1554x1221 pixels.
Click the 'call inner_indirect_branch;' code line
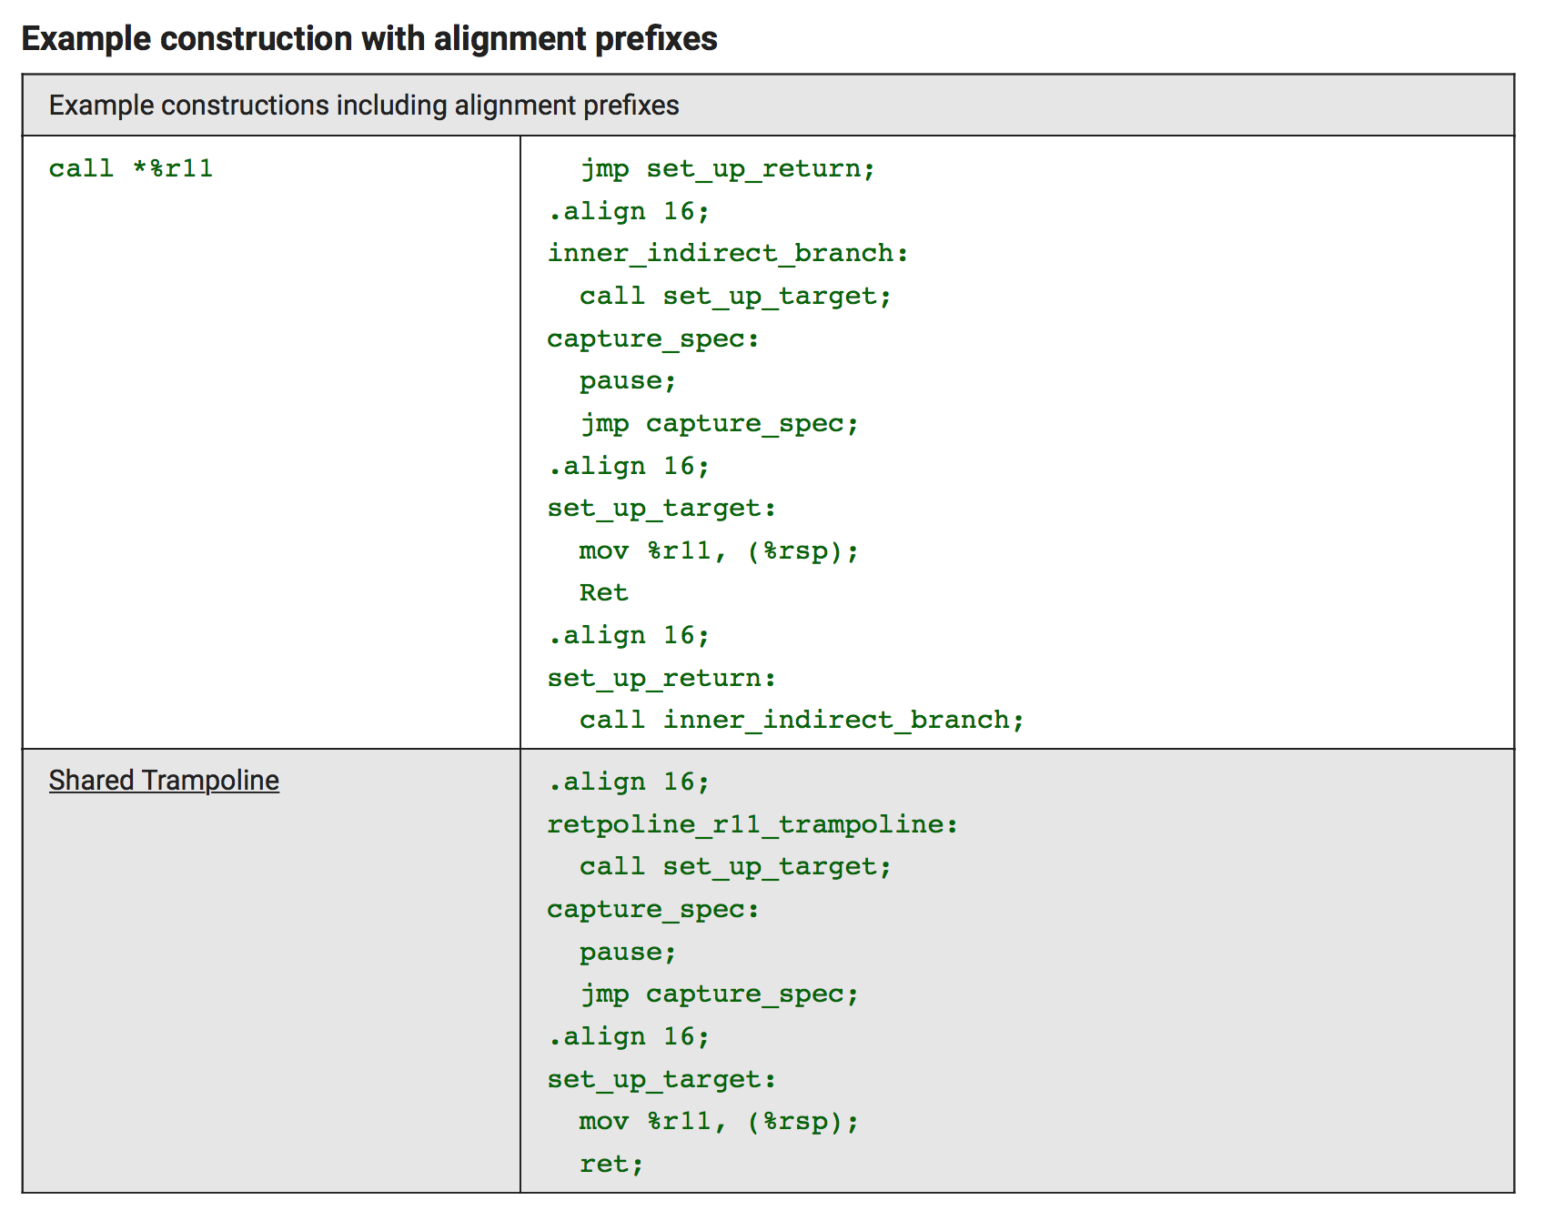point(802,720)
